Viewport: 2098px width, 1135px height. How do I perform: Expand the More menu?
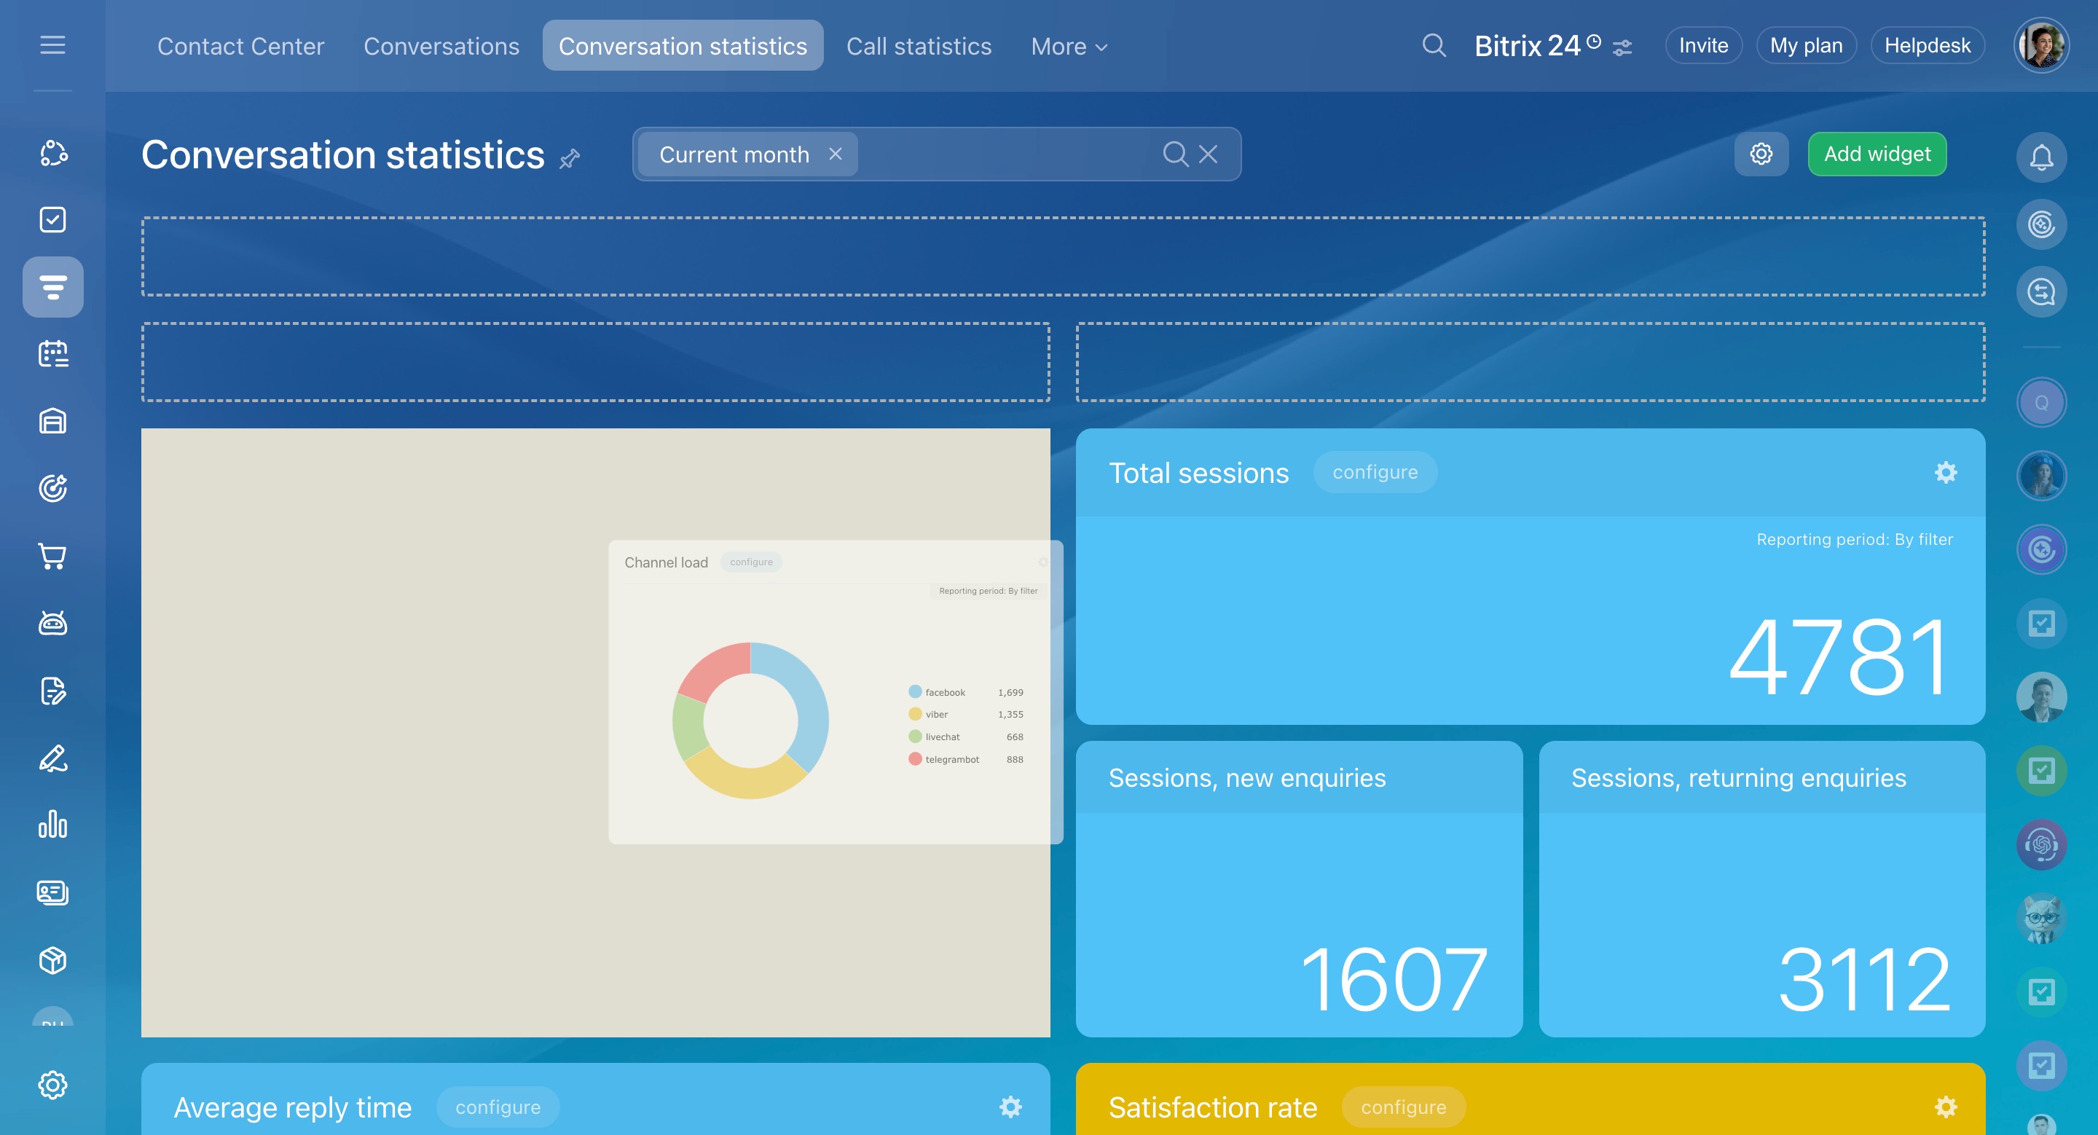pos(1069,47)
